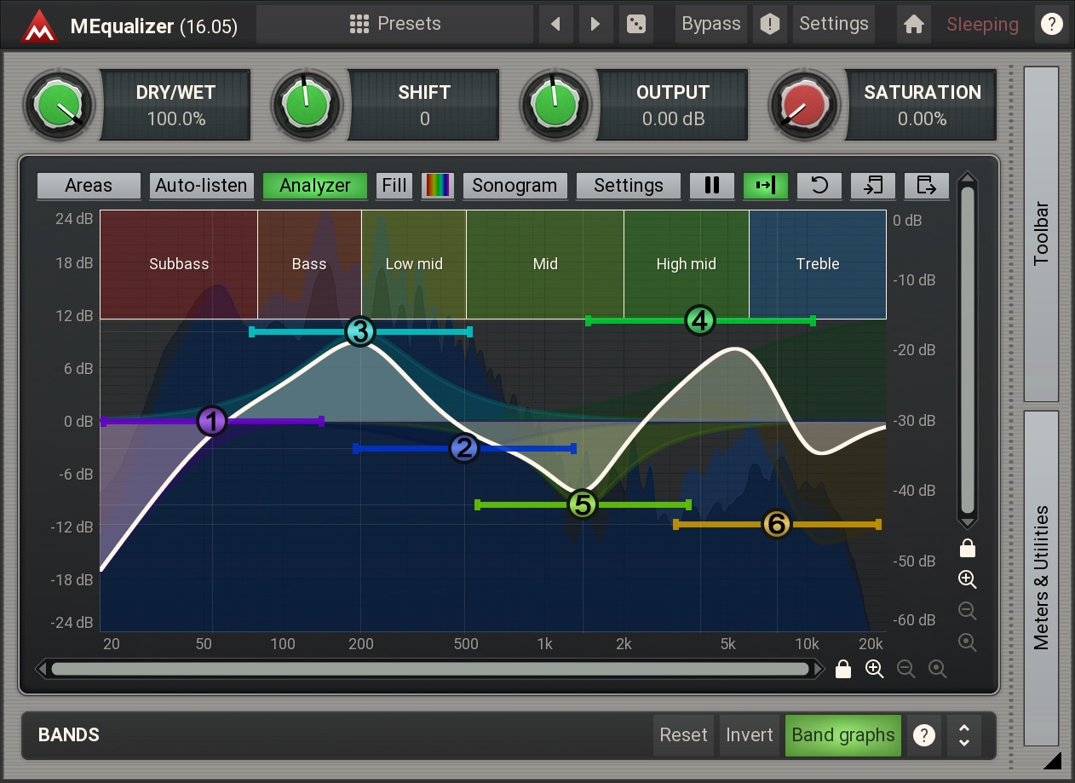Disable the Analyzer button
The width and height of the screenshot is (1075, 783).
click(315, 186)
